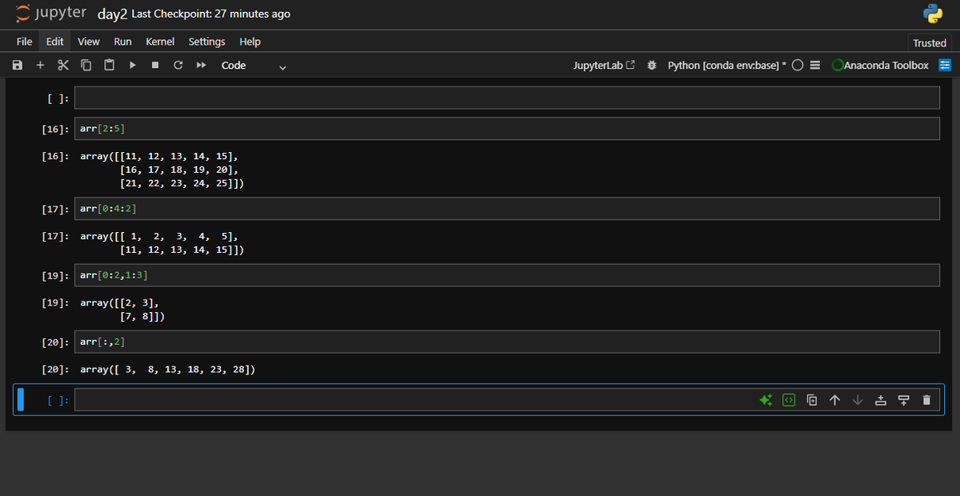This screenshot has width=960, height=496.
Task: Click the arr[0:2,1:3] code cell
Action: (x=507, y=275)
